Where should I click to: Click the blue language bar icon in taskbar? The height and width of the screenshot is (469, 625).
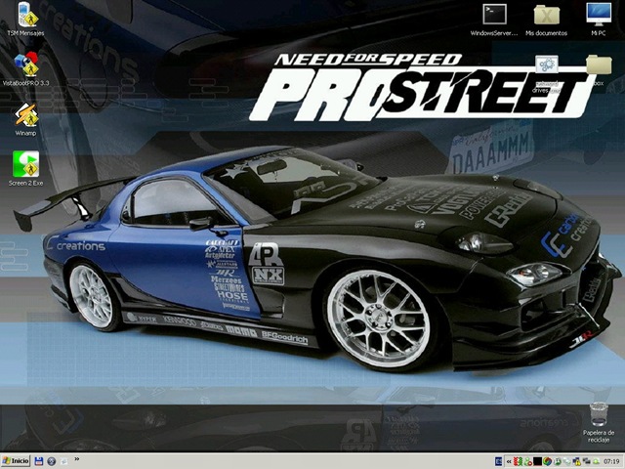(499, 461)
